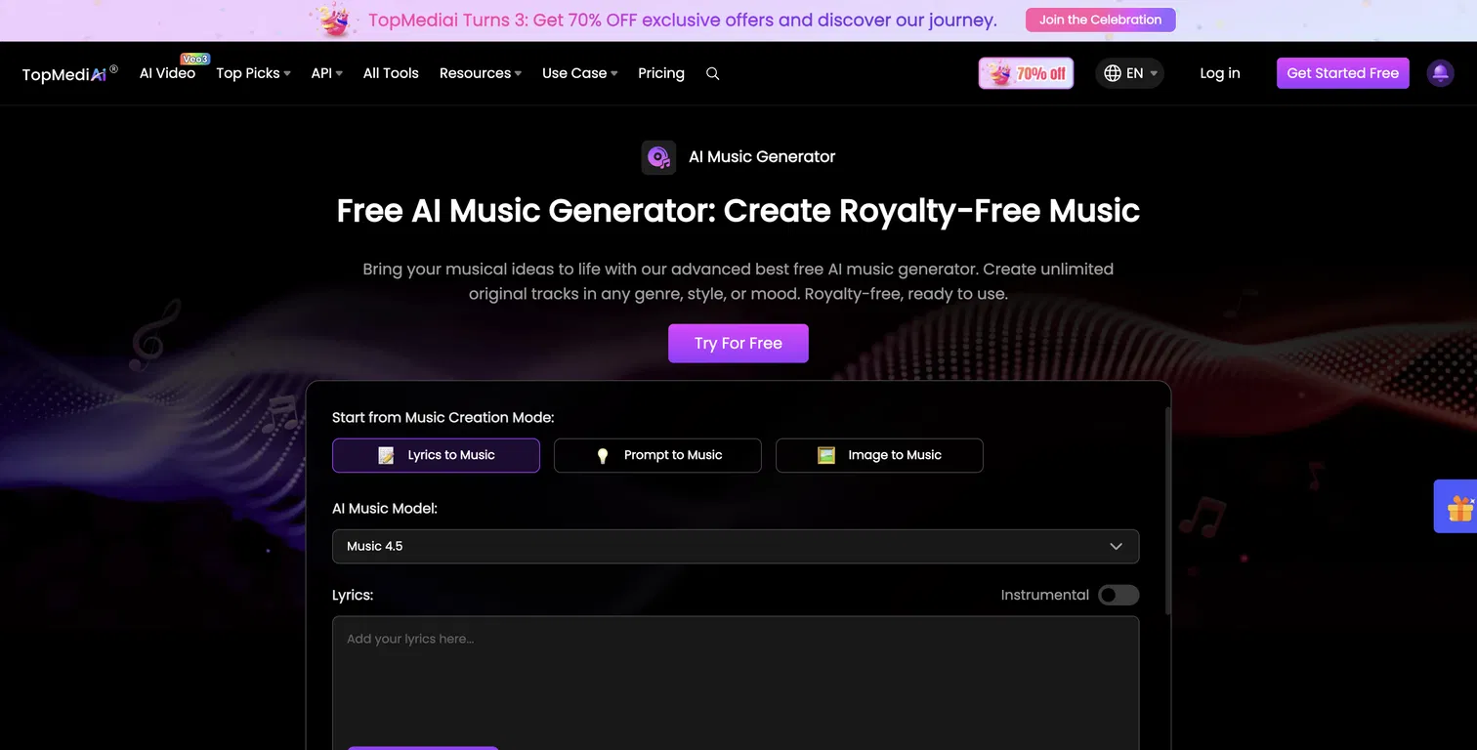Click the 'Instrumental' label text
1477x750 pixels.
point(1044,595)
